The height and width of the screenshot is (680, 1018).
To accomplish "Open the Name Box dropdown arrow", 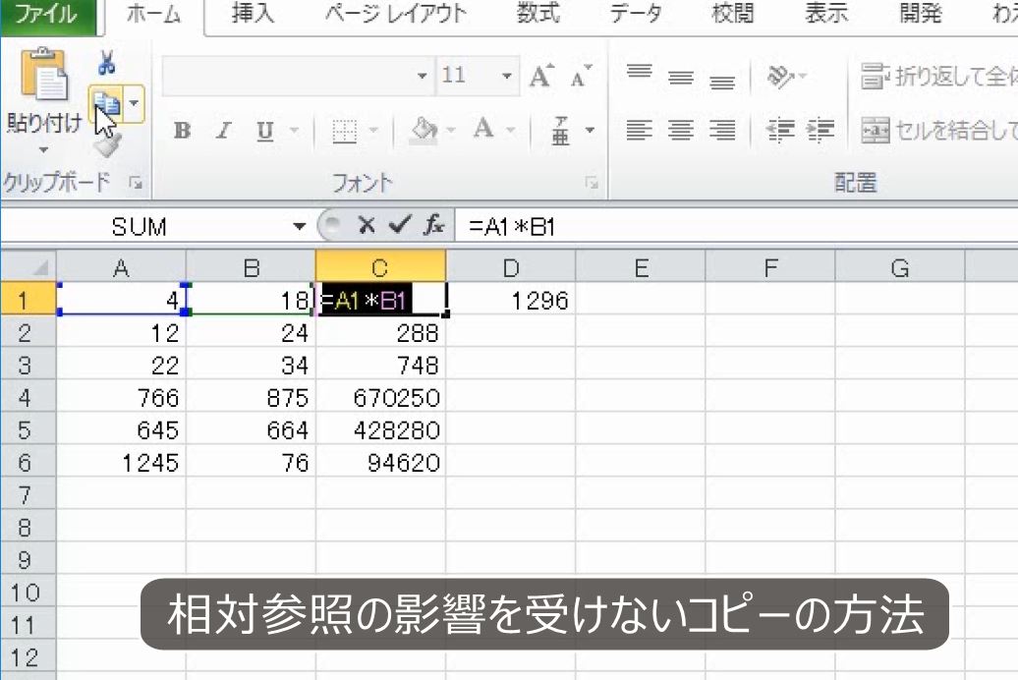I will click(301, 225).
